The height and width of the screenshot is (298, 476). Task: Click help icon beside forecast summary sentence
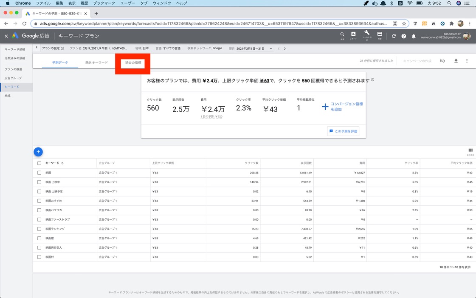[372, 80]
